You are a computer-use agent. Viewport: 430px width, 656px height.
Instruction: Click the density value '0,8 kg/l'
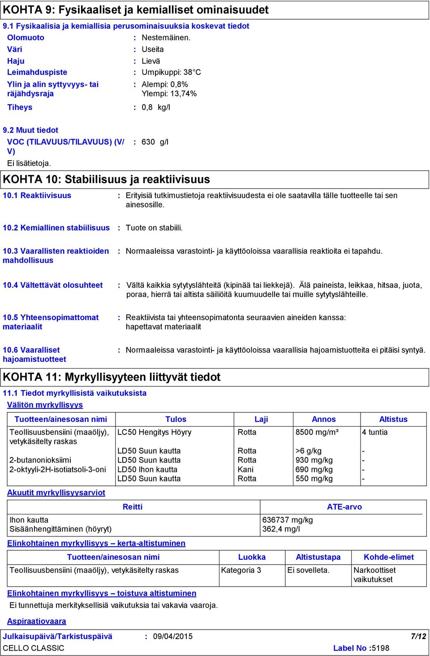click(x=156, y=107)
